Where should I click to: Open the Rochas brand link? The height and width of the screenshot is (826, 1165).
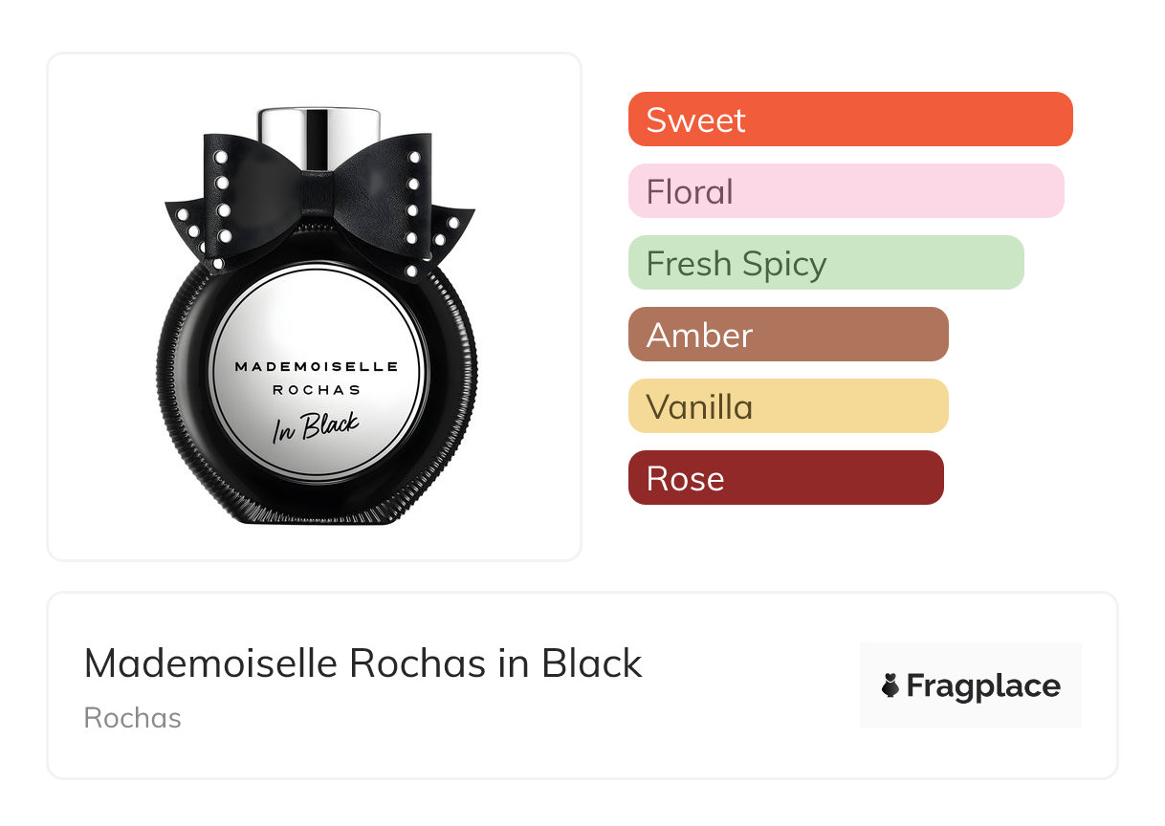(132, 718)
